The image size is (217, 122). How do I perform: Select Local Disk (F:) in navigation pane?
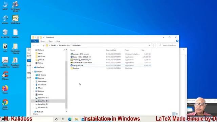pyautogui.click(x=43, y=107)
